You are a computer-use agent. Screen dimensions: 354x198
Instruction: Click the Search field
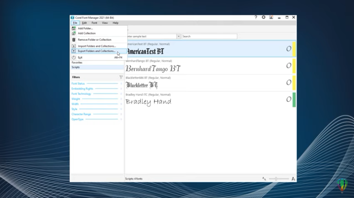(x=209, y=36)
